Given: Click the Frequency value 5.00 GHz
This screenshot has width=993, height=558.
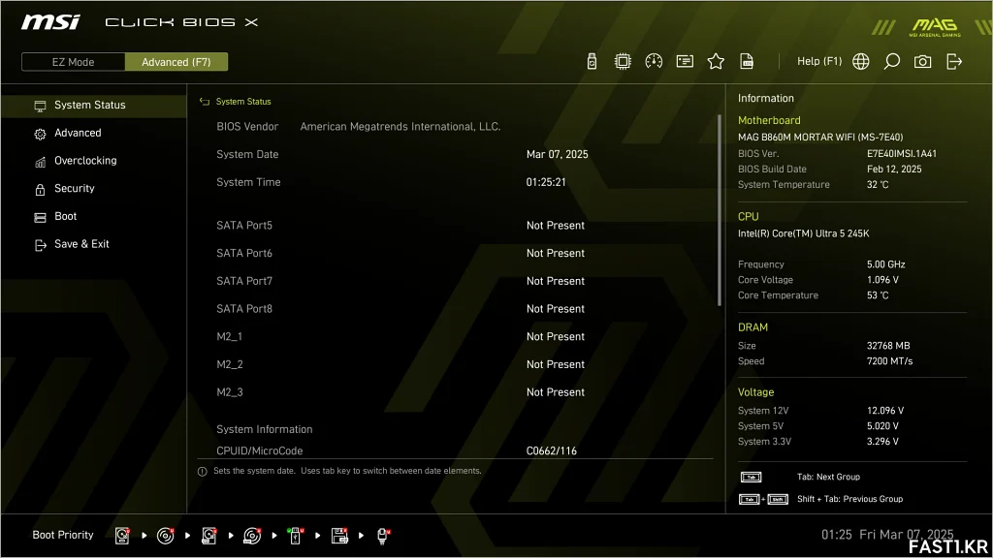Looking at the screenshot, I should (886, 264).
